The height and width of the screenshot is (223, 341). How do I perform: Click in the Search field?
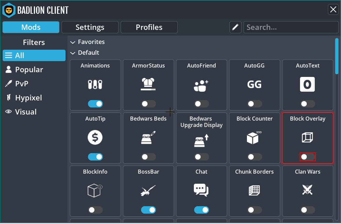click(291, 27)
